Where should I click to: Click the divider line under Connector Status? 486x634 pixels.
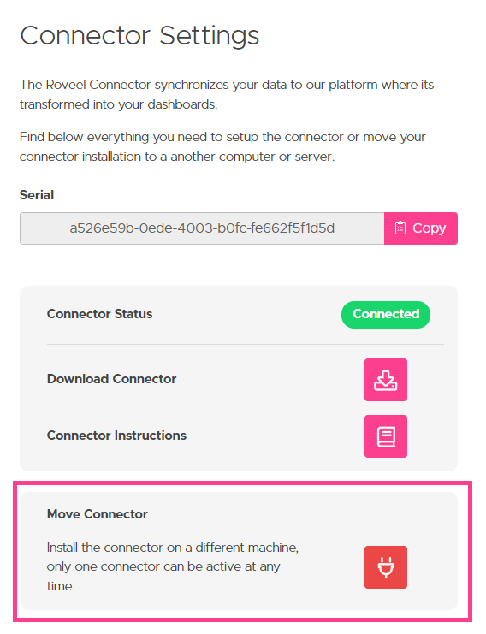click(246, 345)
